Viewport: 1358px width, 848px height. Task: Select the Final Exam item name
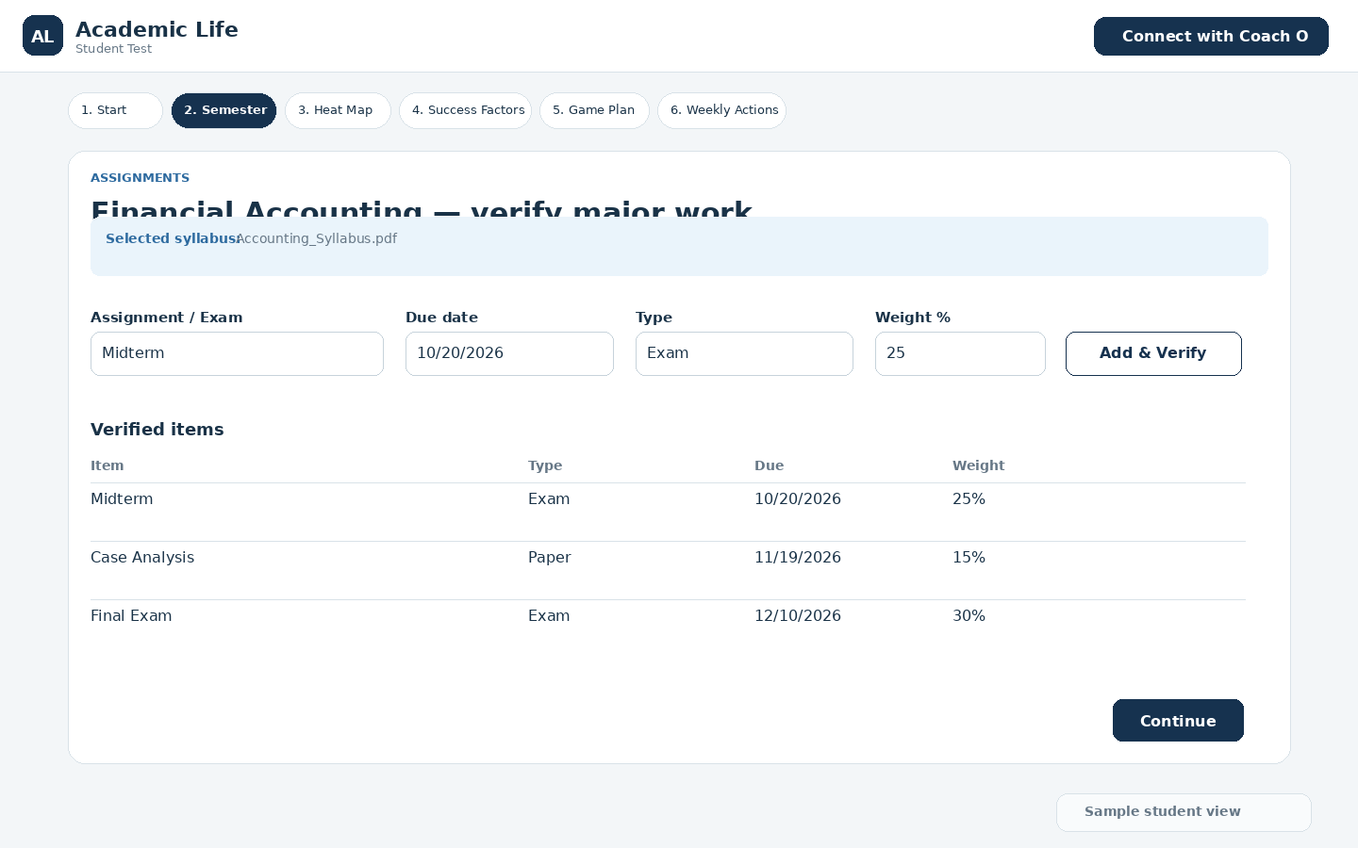point(131,615)
